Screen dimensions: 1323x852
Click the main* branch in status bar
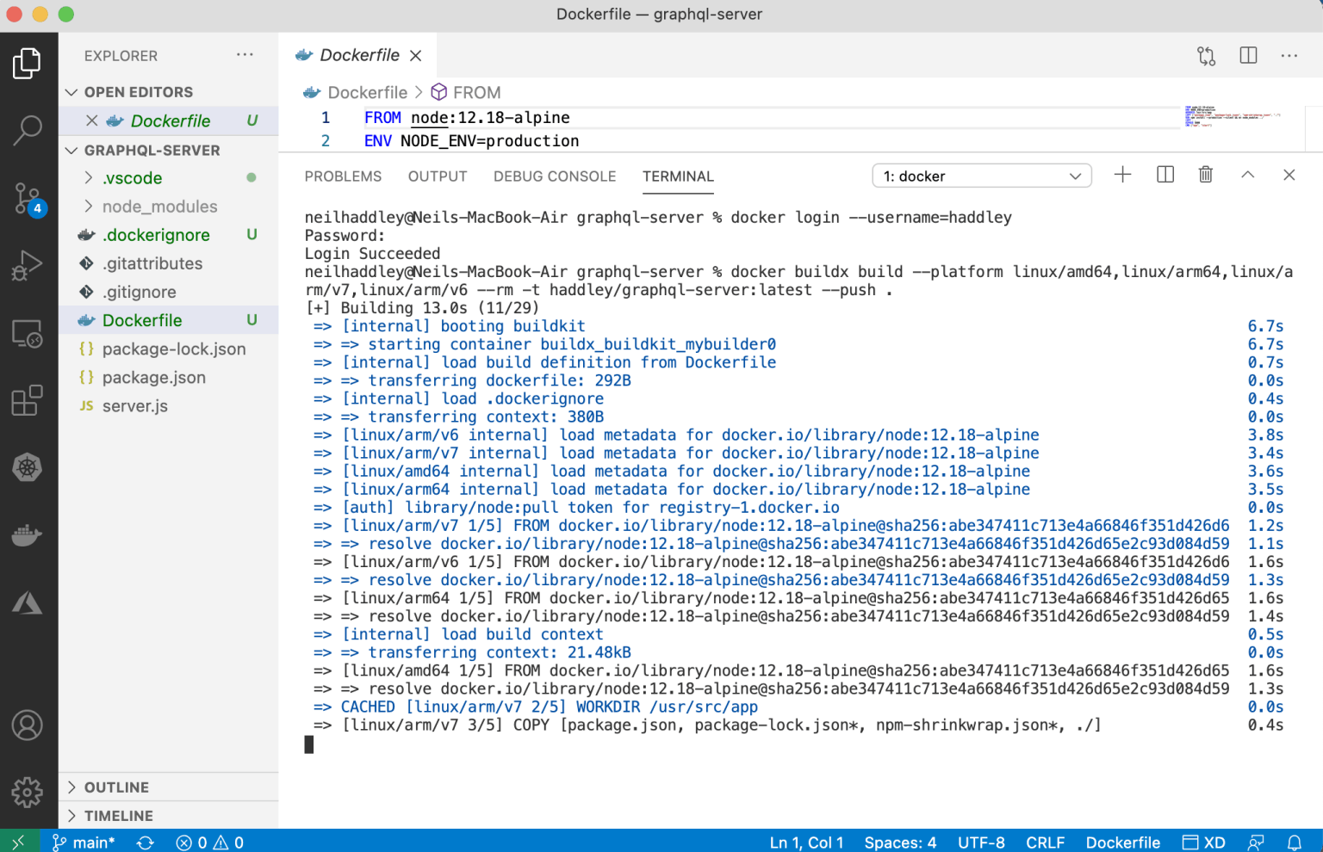pyautogui.click(x=84, y=843)
